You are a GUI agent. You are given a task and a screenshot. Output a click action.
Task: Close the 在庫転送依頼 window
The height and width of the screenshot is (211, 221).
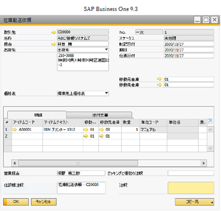214,20
